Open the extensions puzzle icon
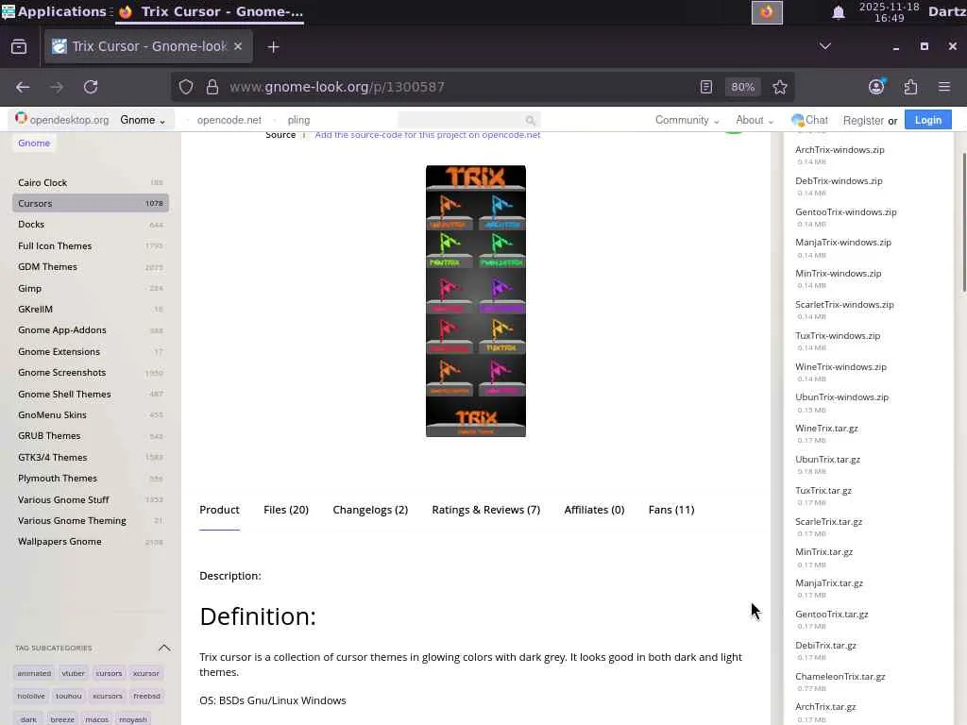 (911, 87)
